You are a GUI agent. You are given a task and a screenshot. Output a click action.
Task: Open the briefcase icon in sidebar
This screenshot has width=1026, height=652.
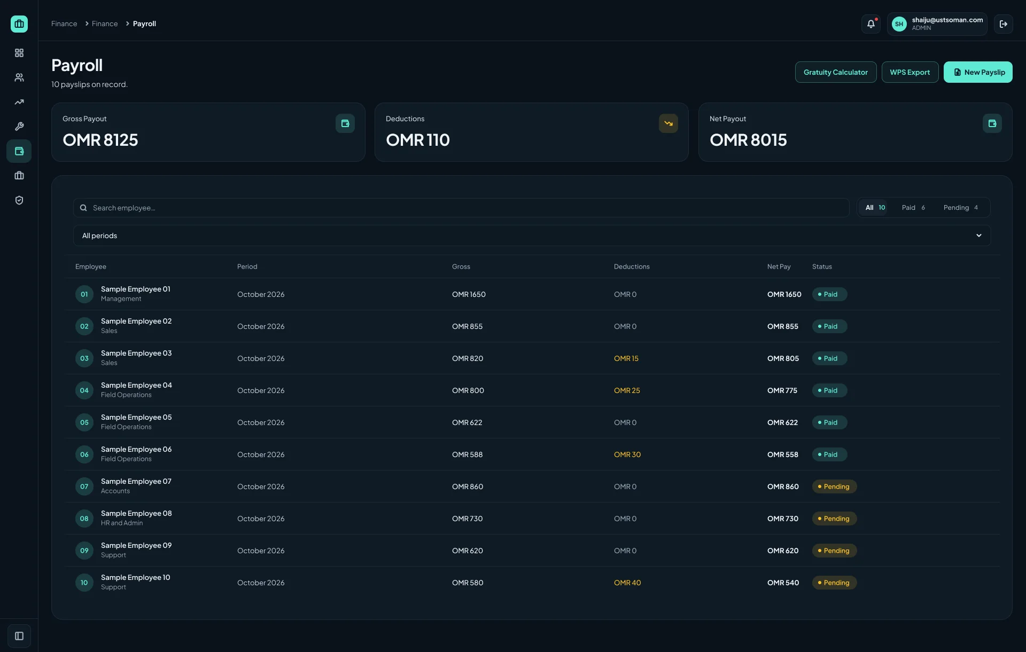pyautogui.click(x=19, y=176)
